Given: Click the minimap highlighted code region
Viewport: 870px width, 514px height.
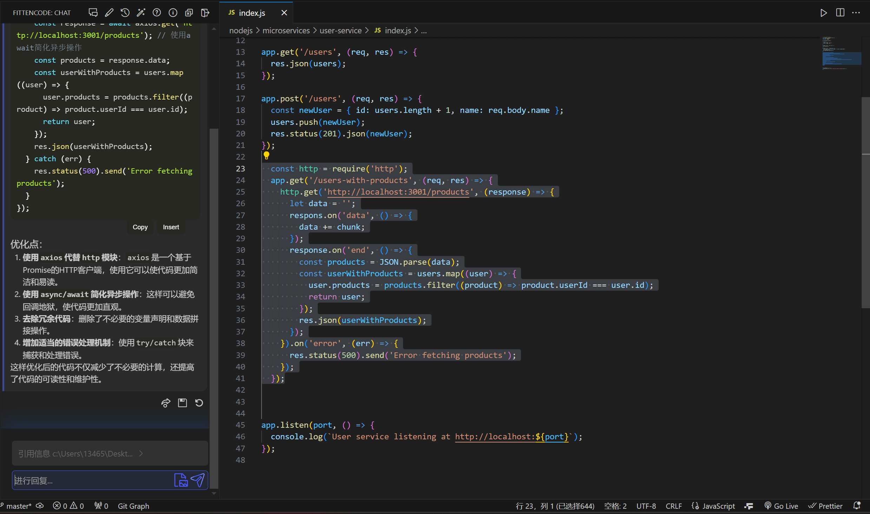Looking at the screenshot, I should pos(841,59).
